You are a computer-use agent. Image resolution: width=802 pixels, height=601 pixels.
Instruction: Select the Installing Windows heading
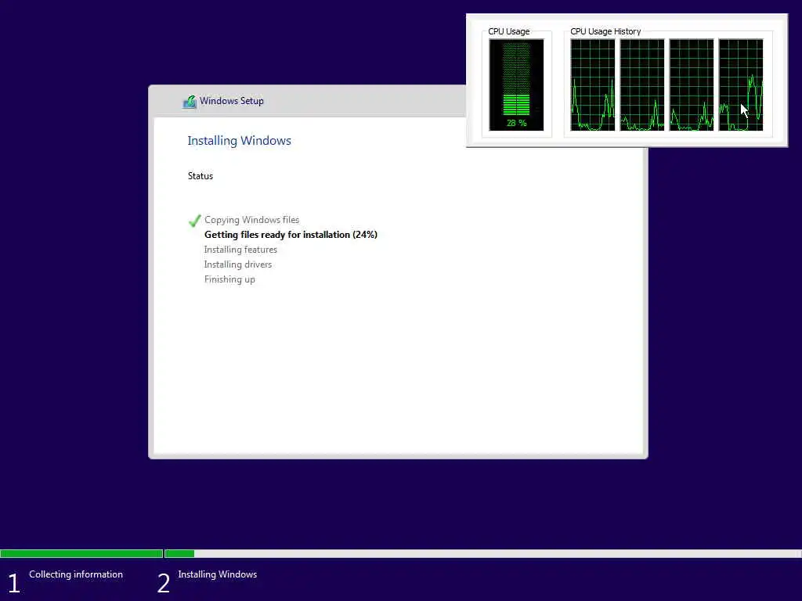pyautogui.click(x=239, y=141)
